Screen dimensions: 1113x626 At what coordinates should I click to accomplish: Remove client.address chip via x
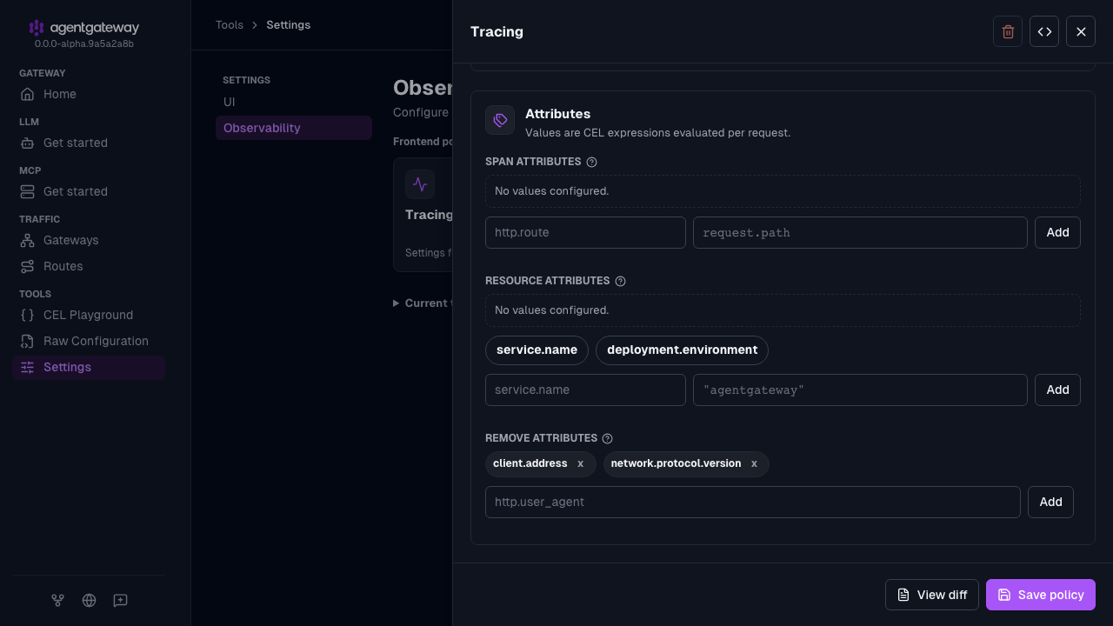580,463
